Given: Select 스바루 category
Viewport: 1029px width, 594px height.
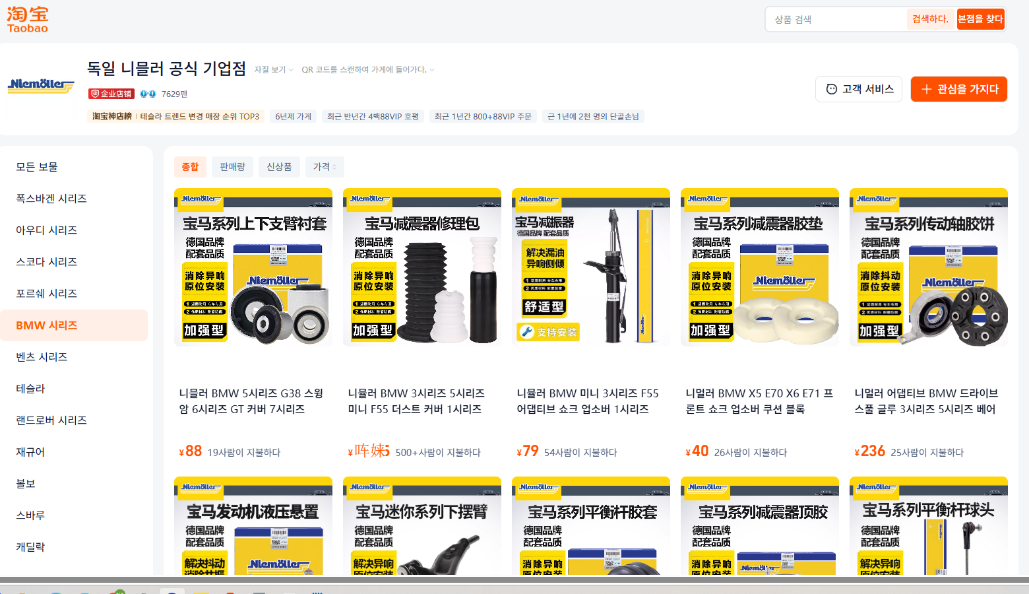Looking at the screenshot, I should (74, 515).
